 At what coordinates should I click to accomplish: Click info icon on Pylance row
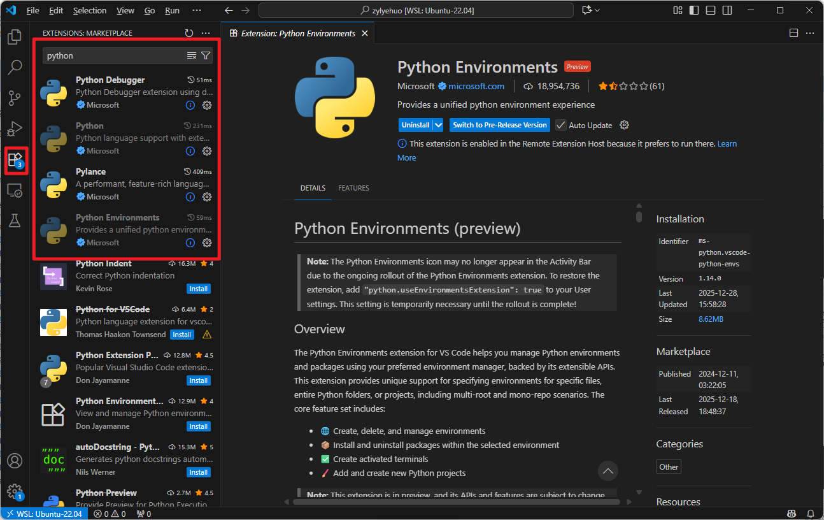(190, 197)
